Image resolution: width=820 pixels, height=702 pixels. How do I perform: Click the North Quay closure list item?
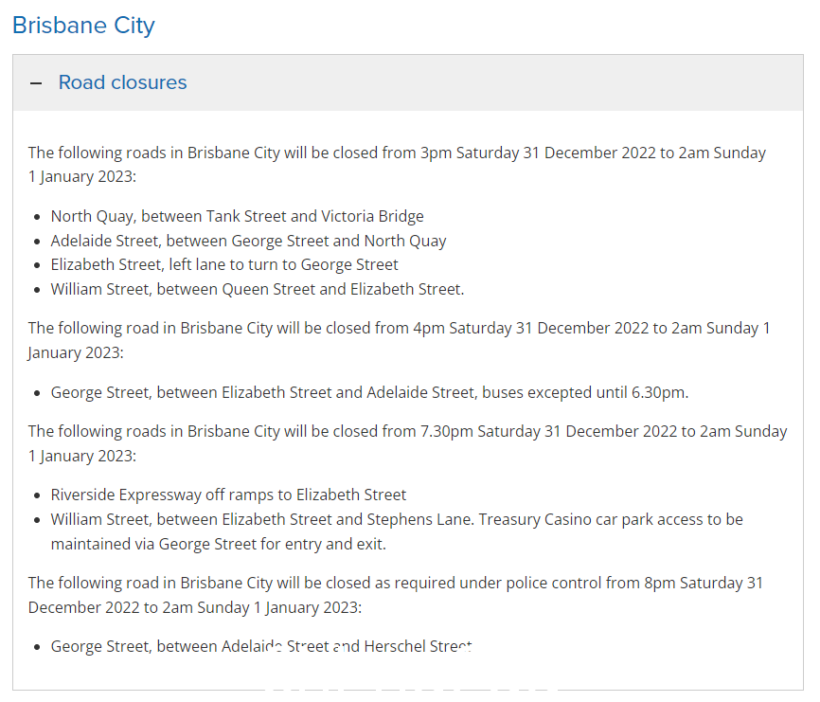(237, 216)
